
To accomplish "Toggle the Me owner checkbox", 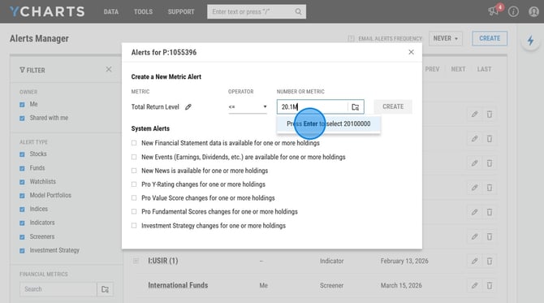I will tap(22, 105).
